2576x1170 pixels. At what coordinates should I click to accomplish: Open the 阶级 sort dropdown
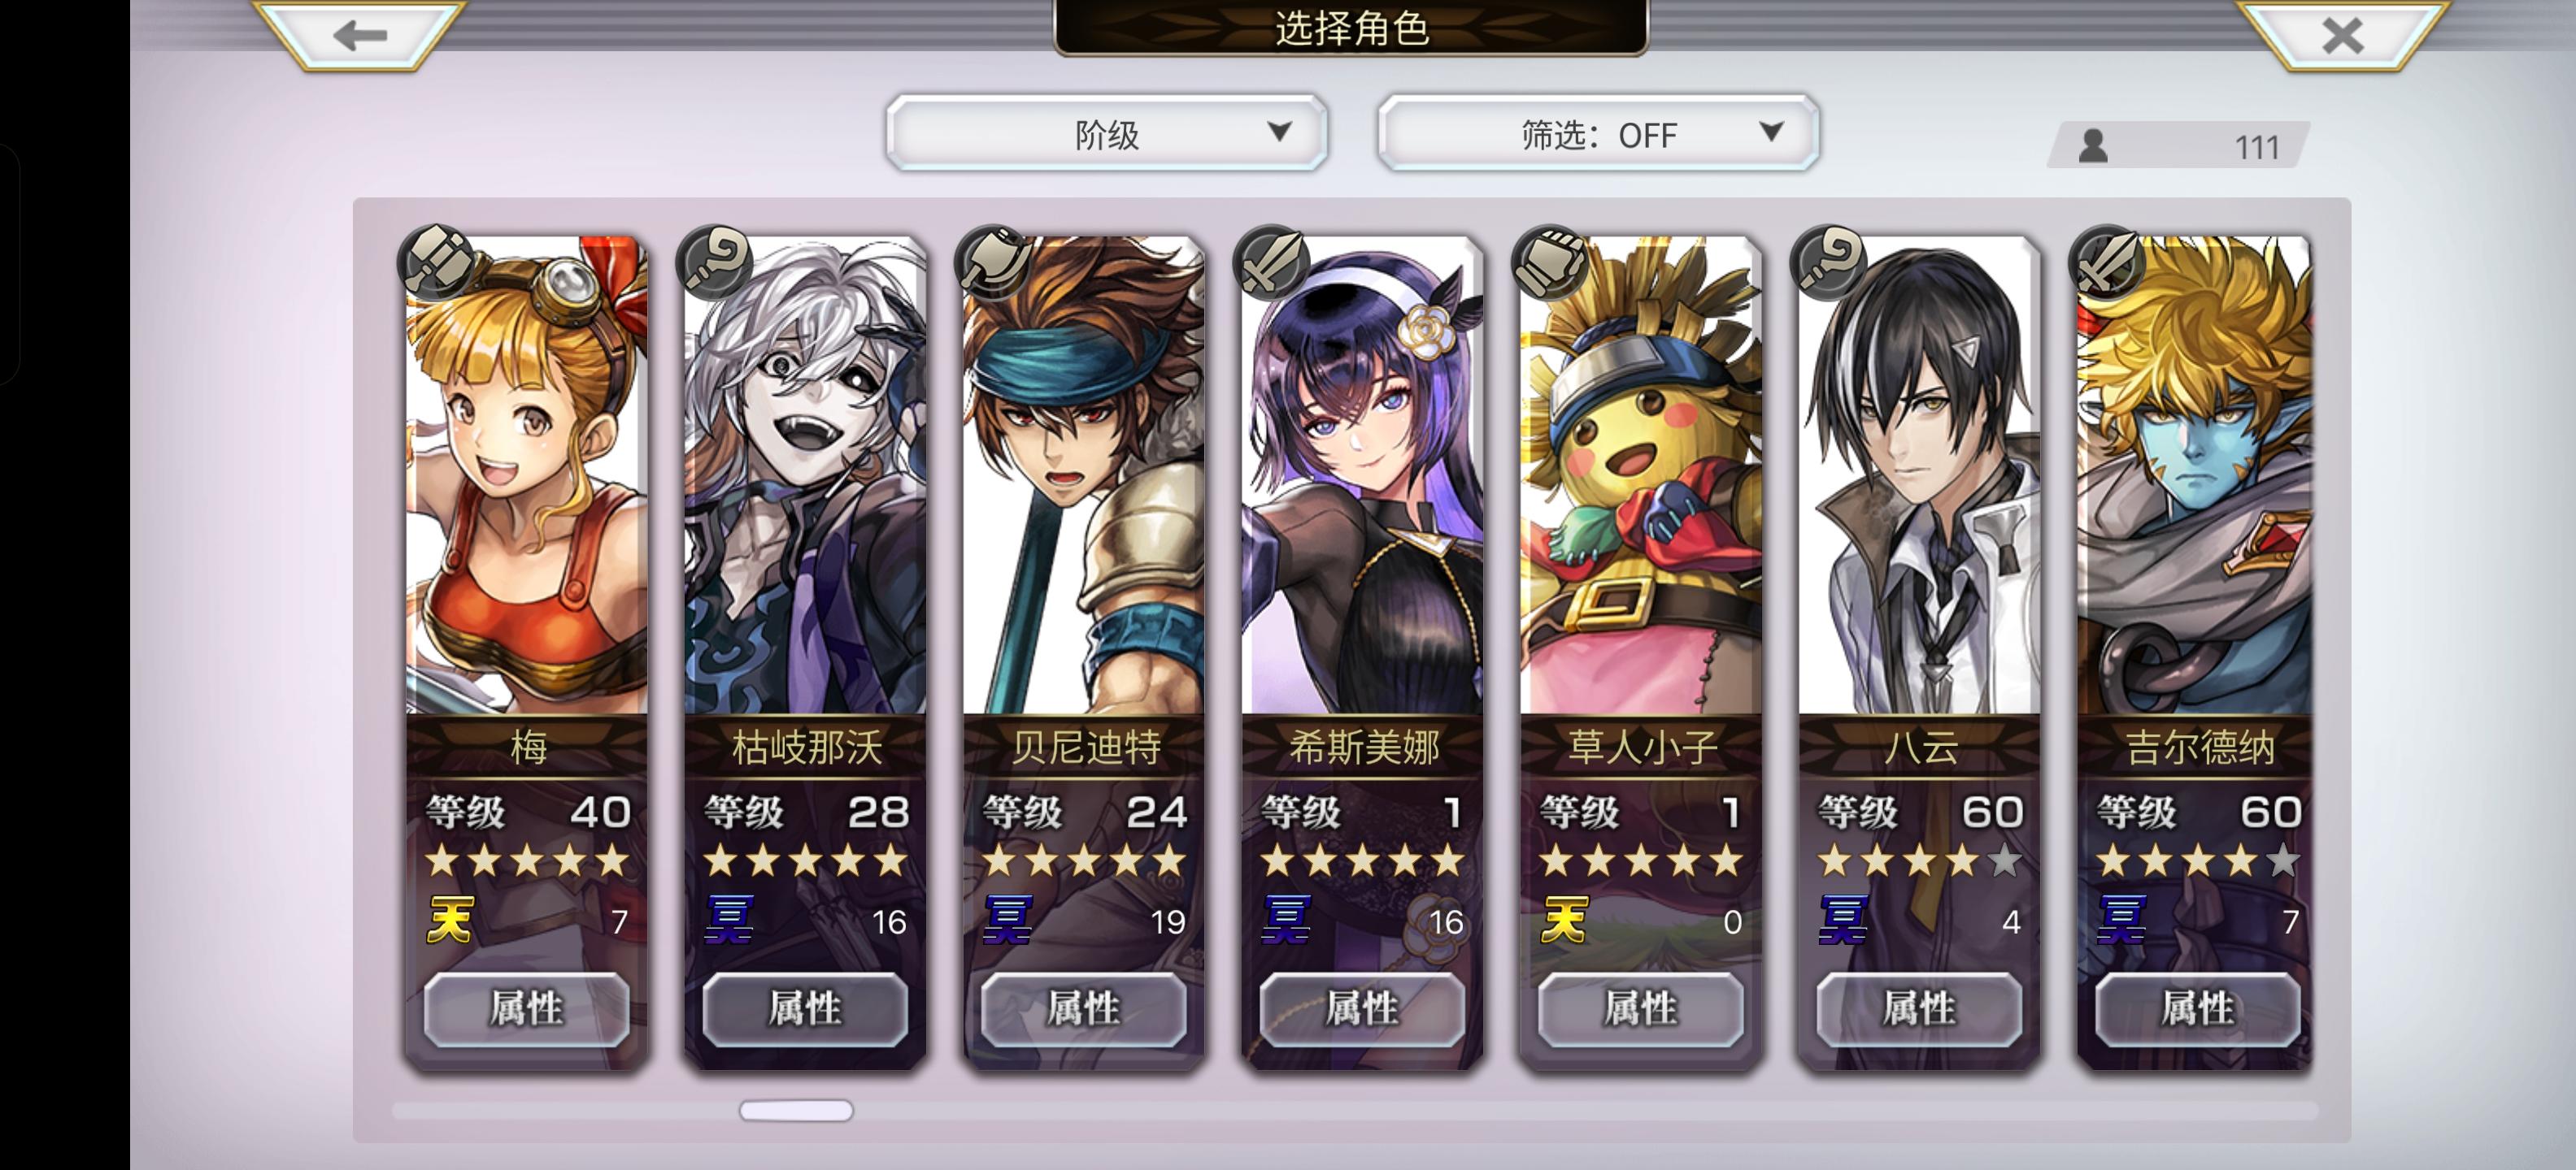[x=1107, y=133]
